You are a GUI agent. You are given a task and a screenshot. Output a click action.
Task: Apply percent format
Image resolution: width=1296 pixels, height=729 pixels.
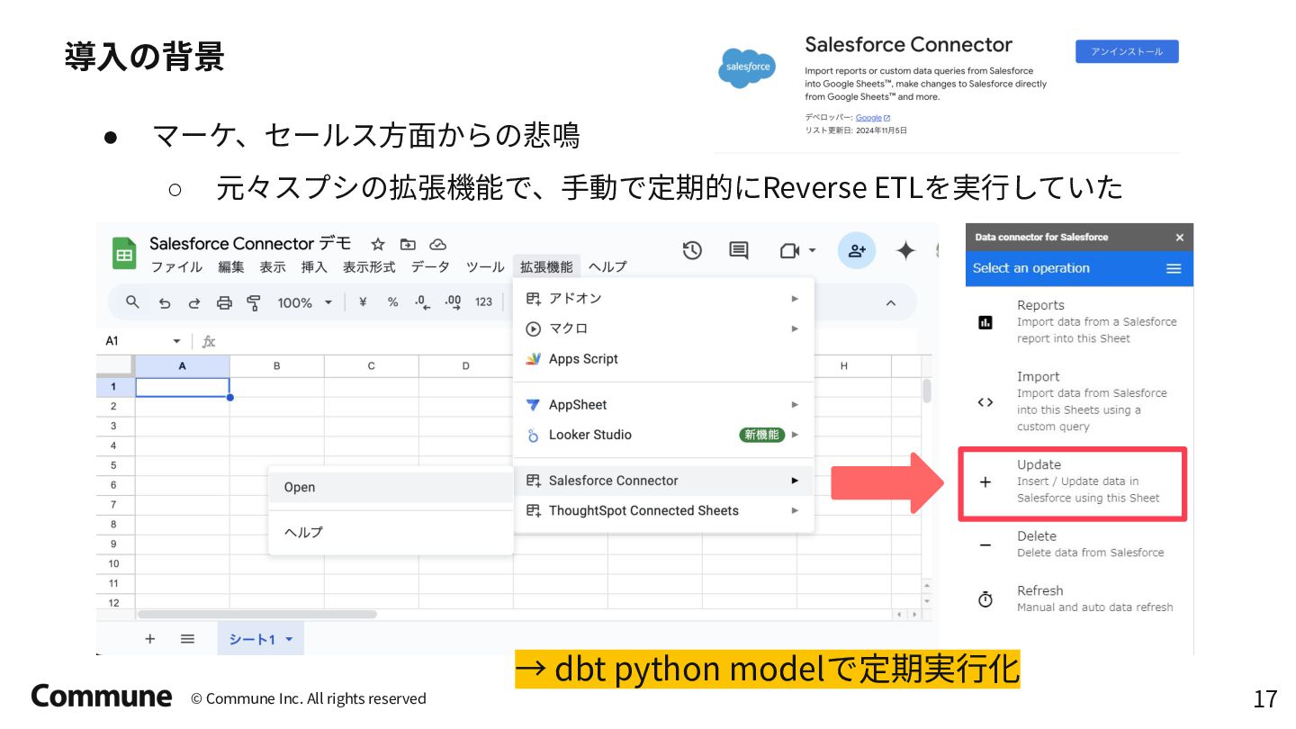point(392,302)
